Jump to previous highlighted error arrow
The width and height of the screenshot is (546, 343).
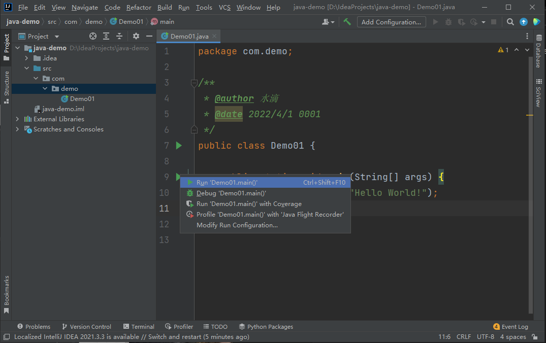pyautogui.click(x=517, y=50)
